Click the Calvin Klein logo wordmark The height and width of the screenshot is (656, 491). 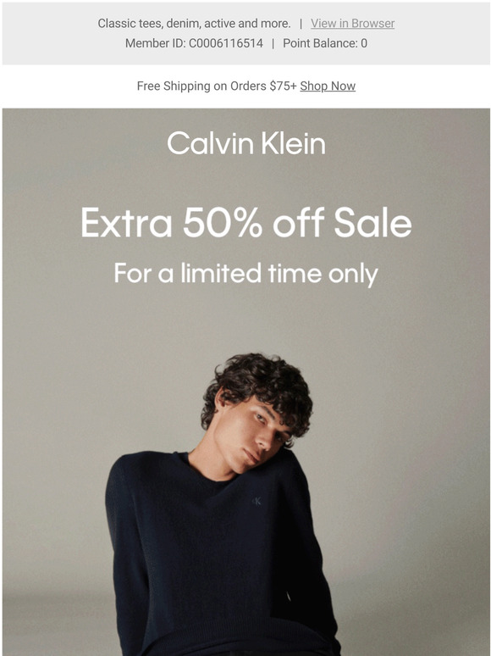point(246,143)
